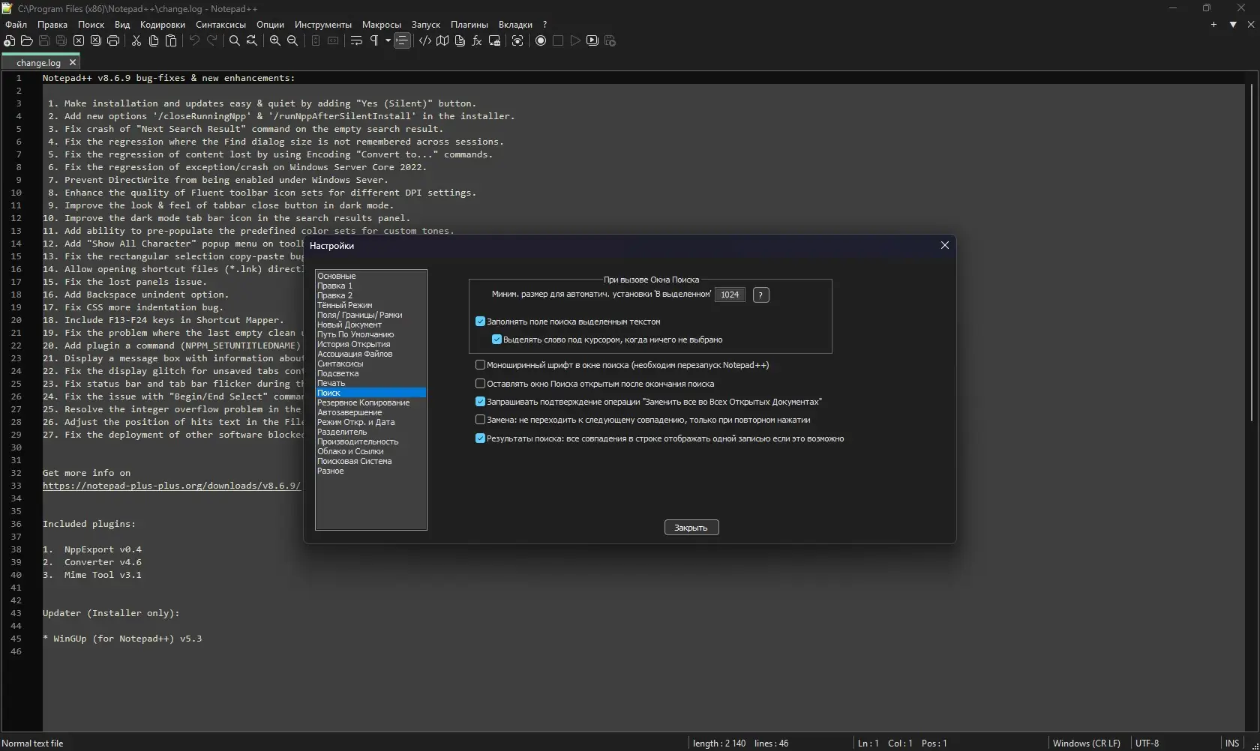Uncheck Моноширинный шрифт в окне поиска
This screenshot has height=751, width=1260.
click(480, 365)
